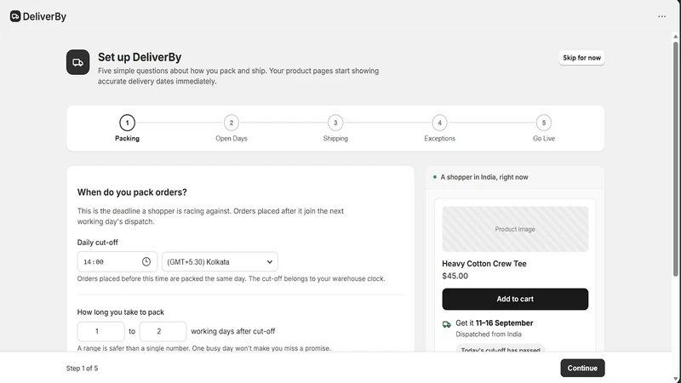This screenshot has height=383, width=681.
Task: Click 'Dispatched from India' text
Action: (489, 334)
